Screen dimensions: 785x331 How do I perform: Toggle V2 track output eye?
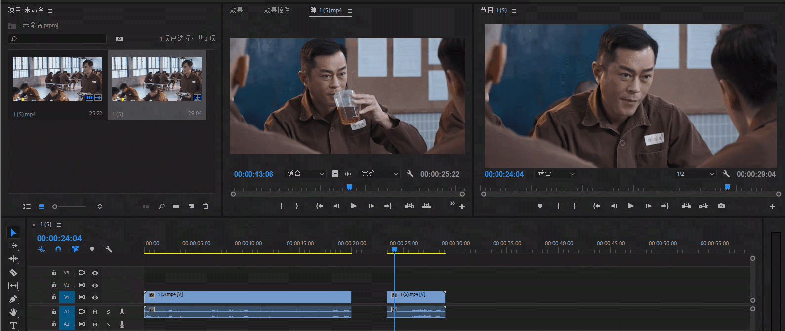click(95, 285)
